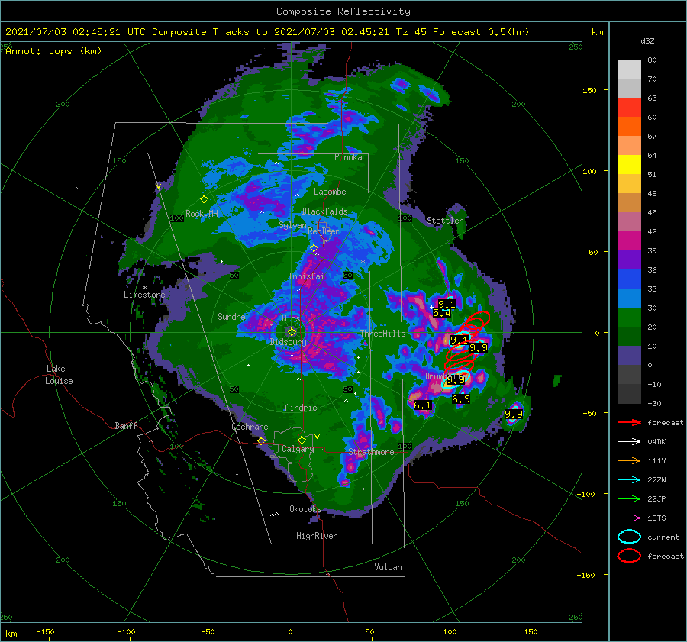Image resolution: width=687 pixels, height=642 pixels.
Task: Click the red forecast arrow in the legend
Action: (629, 422)
